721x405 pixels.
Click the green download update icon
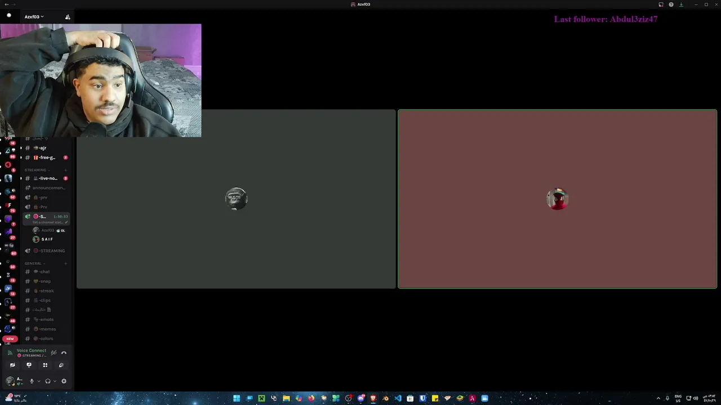(681, 4)
